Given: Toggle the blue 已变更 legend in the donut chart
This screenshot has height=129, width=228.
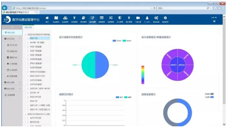Looking at the screenshot, I should (x=209, y=97).
